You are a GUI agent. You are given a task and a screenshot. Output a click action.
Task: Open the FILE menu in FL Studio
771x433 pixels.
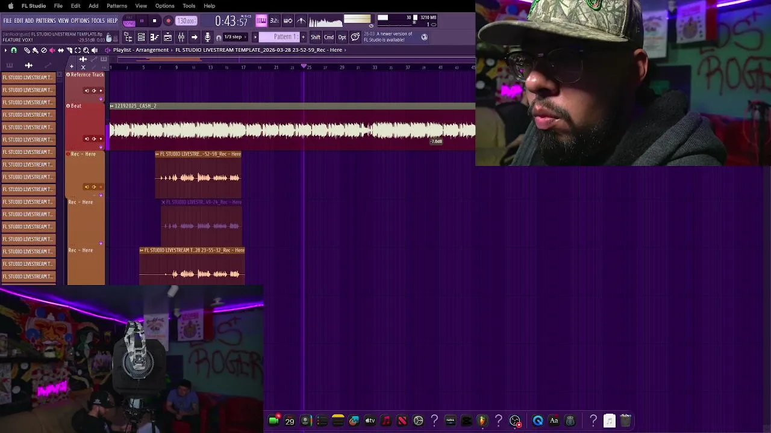point(7,20)
